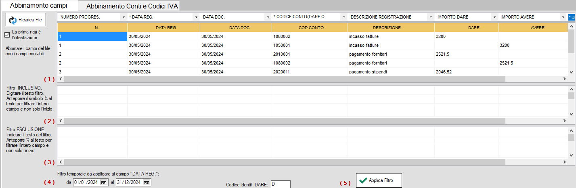Screen dimensions: 576x188
Task: Select account code cell 2020011
Action: coord(310,72)
